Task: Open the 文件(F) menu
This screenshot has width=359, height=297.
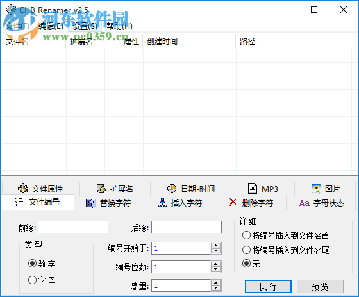Action: pos(17,26)
